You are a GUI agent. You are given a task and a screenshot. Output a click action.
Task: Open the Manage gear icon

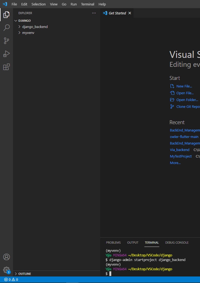click(x=6, y=270)
